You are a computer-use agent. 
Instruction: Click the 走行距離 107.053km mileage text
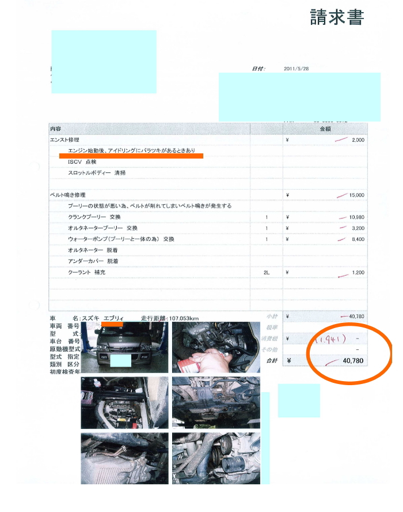pos(170,318)
